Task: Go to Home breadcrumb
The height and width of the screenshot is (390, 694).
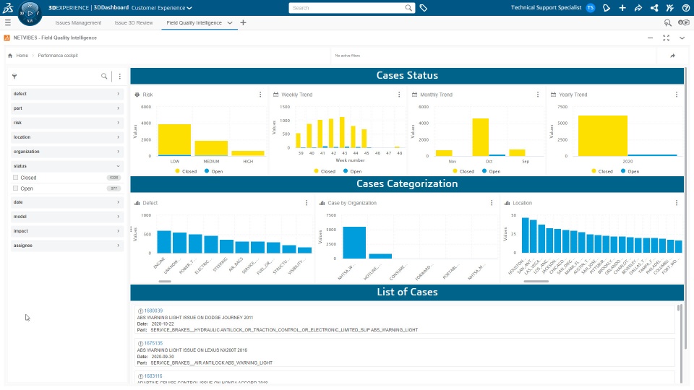Action: click(22, 56)
